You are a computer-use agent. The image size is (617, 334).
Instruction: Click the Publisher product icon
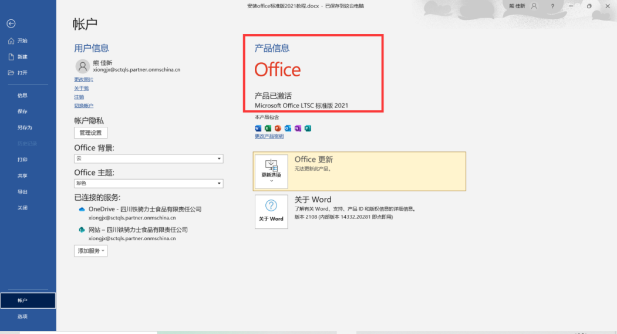point(308,128)
